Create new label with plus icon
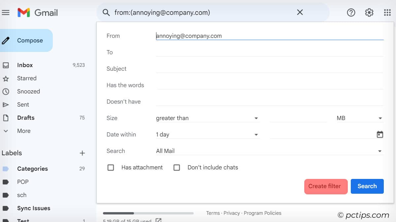The height and width of the screenshot is (222, 396). click(x=82, y=153)
